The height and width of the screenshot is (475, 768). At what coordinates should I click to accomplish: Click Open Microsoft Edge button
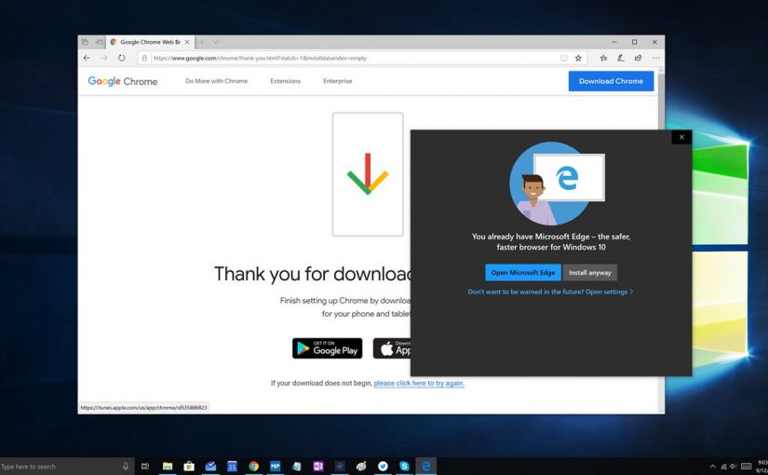click(522, 273)
